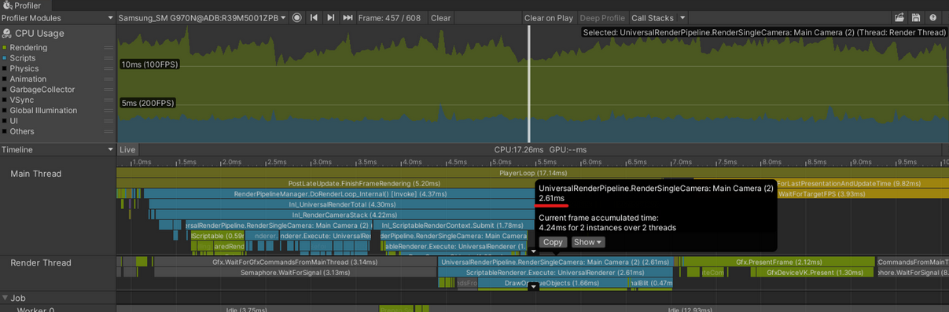Copy the selected sample info
The width and height of the screenshot is (949, 312).
pyautogui.click(x=553, y=242)
